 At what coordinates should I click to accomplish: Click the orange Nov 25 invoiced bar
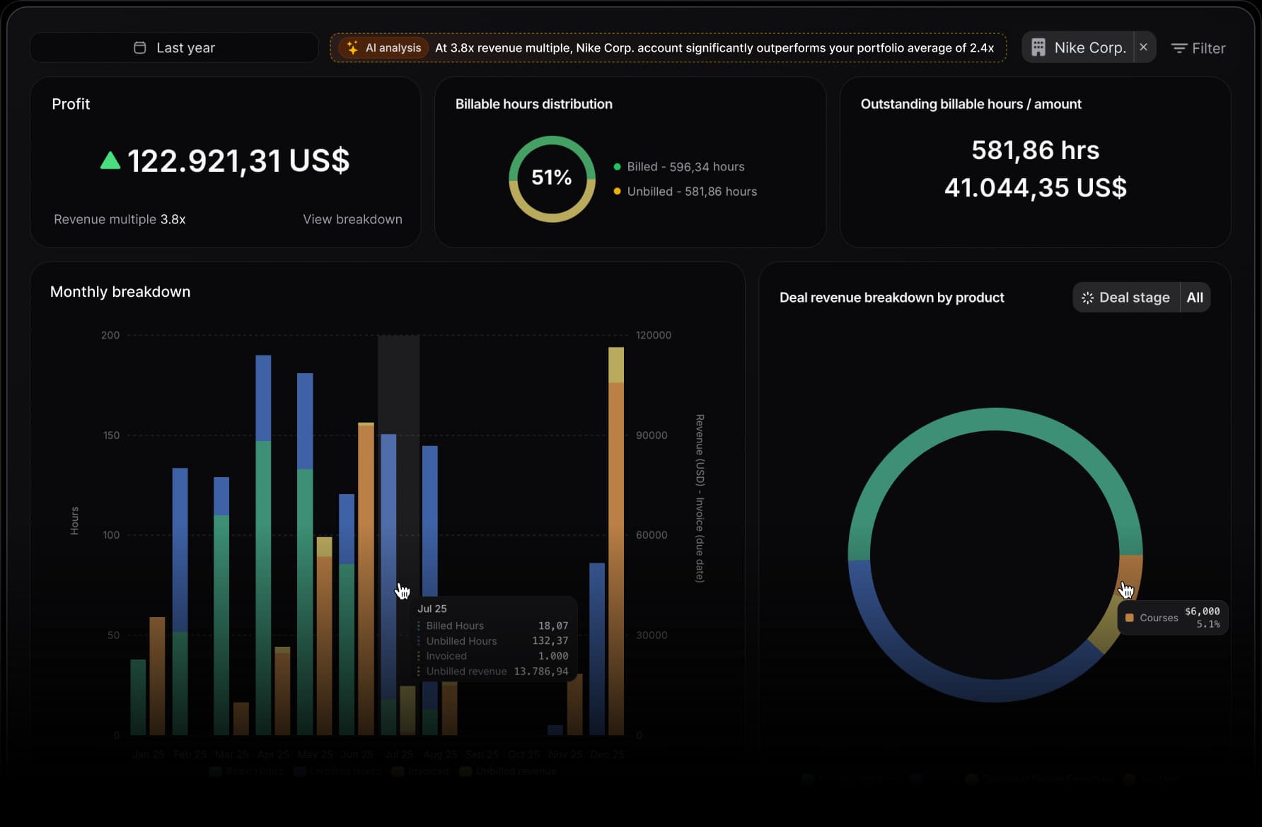574,704
